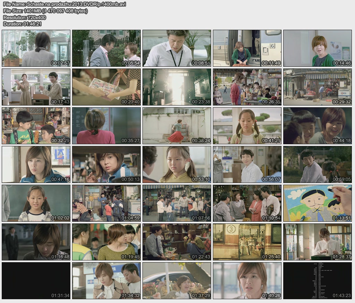This screenshot has width=355, height=303.
Task: Click the girl with pigtails at 00:41:21
Action: pos(247,126)
